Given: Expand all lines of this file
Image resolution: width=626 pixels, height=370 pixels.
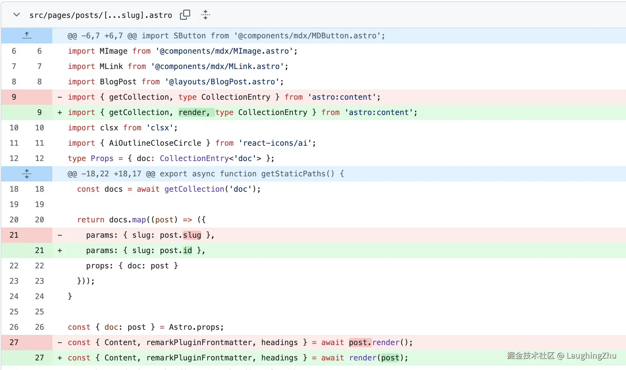Looking at the screenshot, I should [x=205, y=15].
